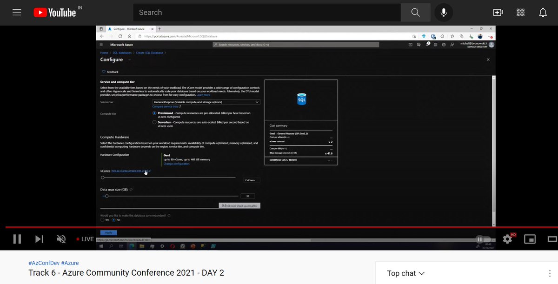Start voice search with the microphone
The image size is (558, 284).
click(444, 13)
